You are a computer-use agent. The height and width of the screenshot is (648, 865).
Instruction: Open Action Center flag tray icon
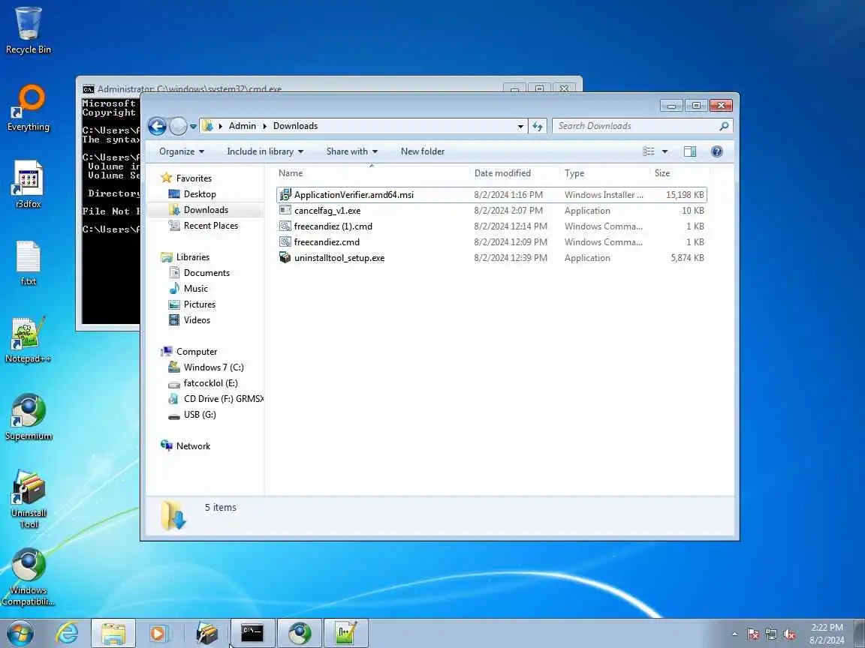(753, 634)
